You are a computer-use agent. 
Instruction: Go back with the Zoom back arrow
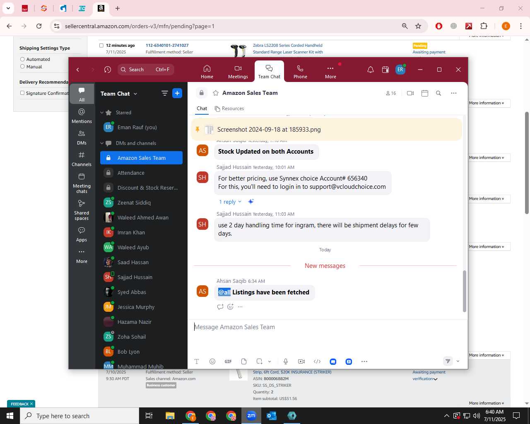[78, 70]
